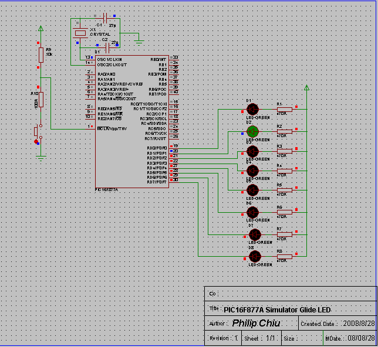Select resistor R6 470R

click(285, 212)
